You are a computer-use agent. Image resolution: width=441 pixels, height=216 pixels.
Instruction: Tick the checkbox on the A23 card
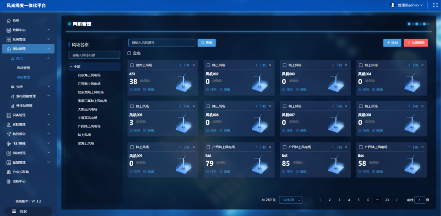click(x=132, y=65)
